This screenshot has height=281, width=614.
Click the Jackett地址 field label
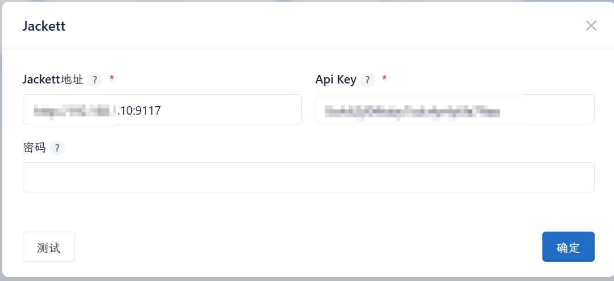(53, 79)
